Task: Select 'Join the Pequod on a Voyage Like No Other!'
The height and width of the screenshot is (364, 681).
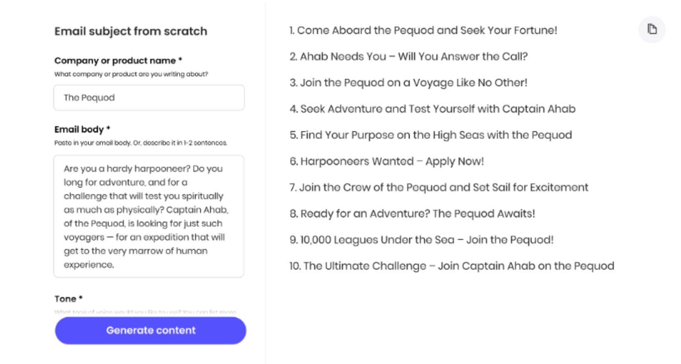Action: tap(408, 82)
